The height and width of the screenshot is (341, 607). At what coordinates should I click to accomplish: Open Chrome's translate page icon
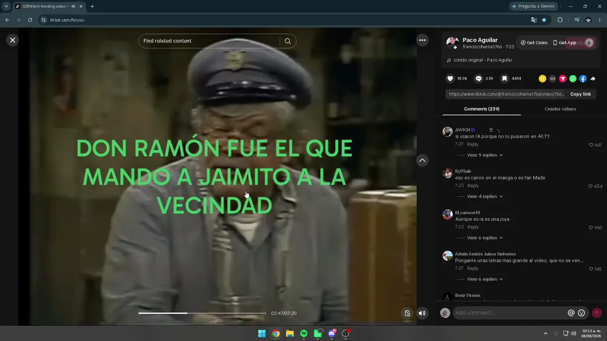(533, 20)
